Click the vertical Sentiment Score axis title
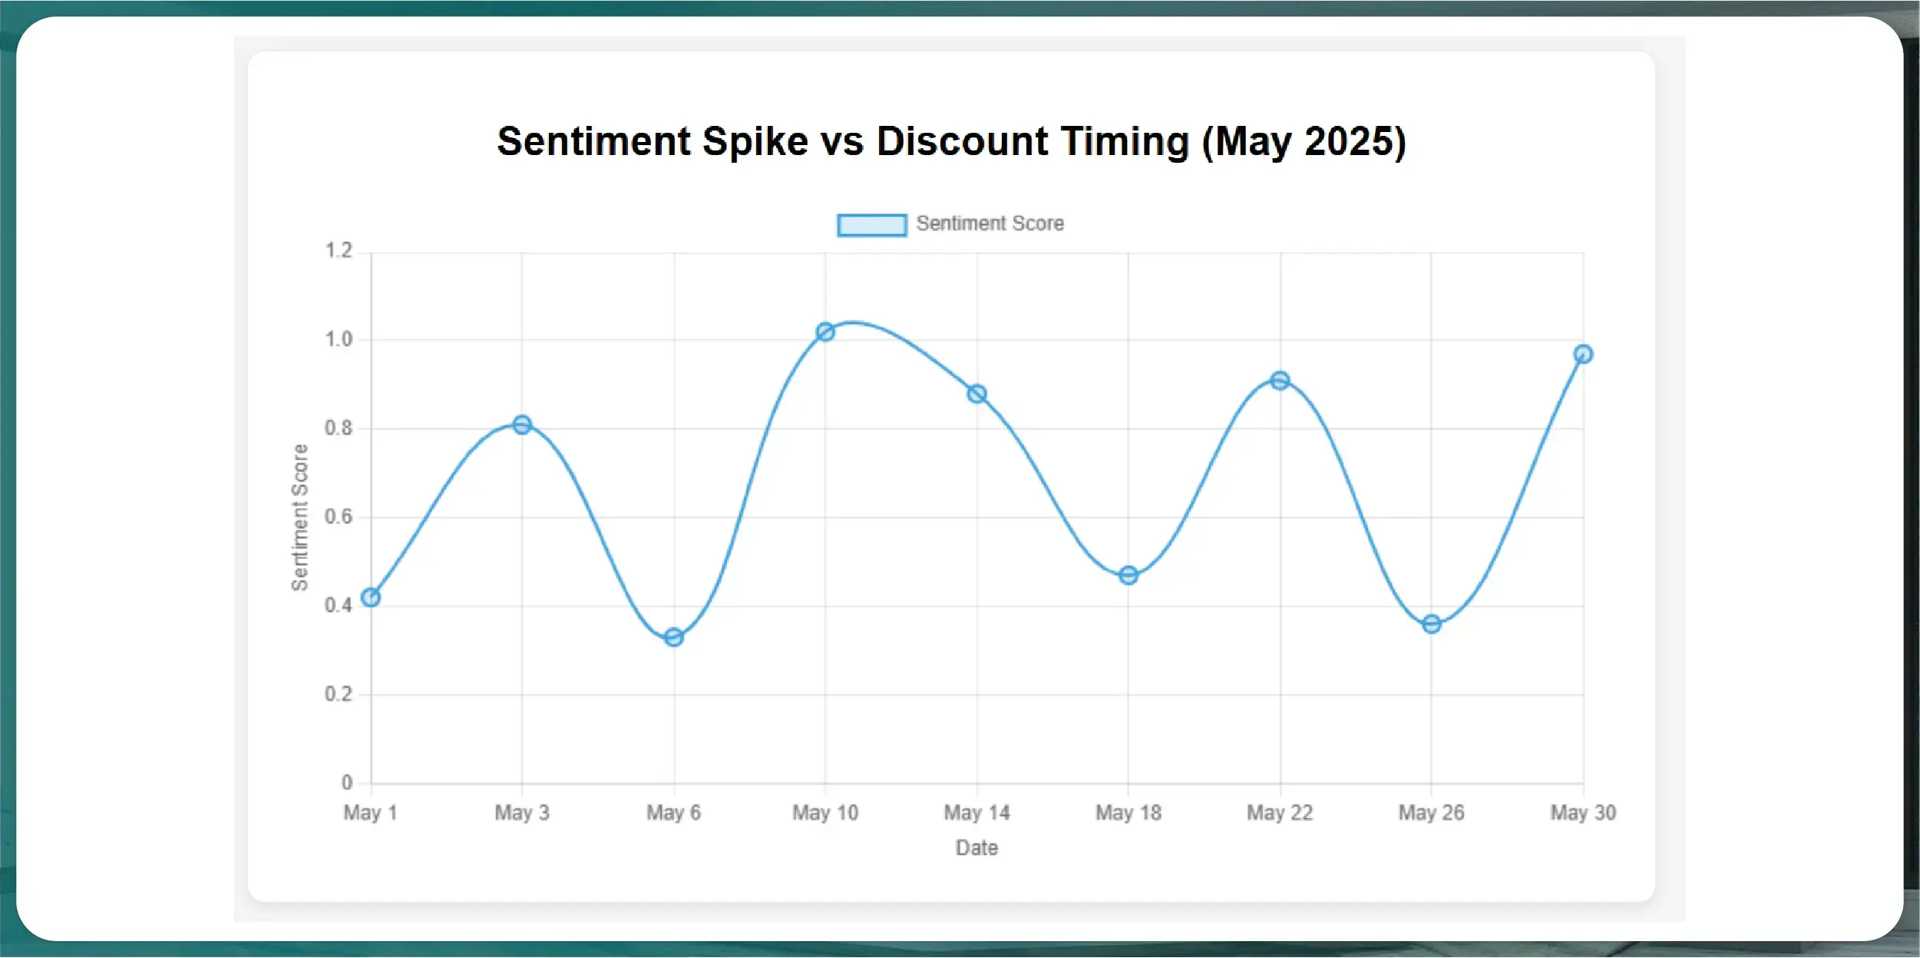This screenshot has width=1920, height=958. pos(299,517)
